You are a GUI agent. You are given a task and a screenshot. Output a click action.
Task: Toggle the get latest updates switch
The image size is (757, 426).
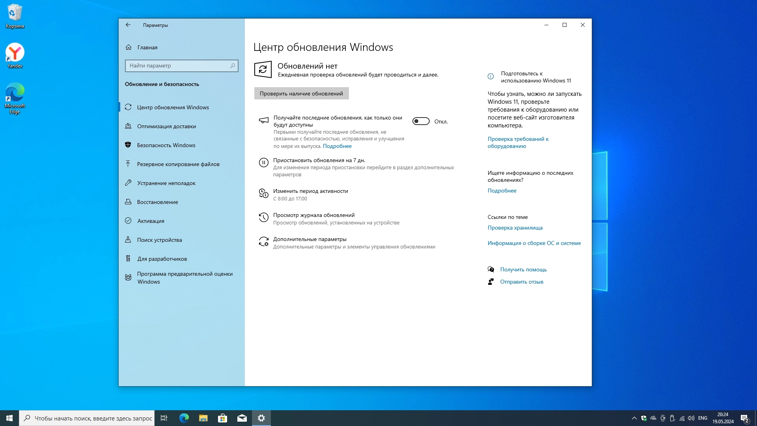[421, 121]
